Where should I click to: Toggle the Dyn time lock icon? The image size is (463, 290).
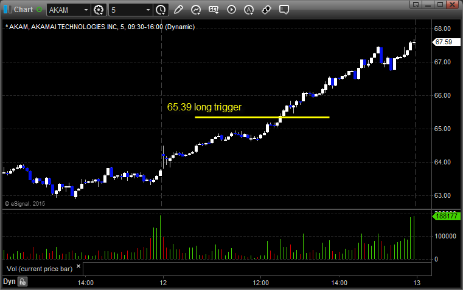click(x=23, y=282)
